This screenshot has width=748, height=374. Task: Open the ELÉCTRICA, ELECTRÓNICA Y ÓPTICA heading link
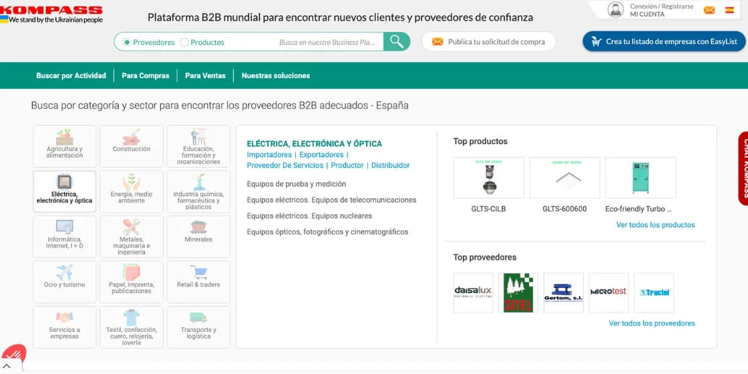[x=315, y=144]
